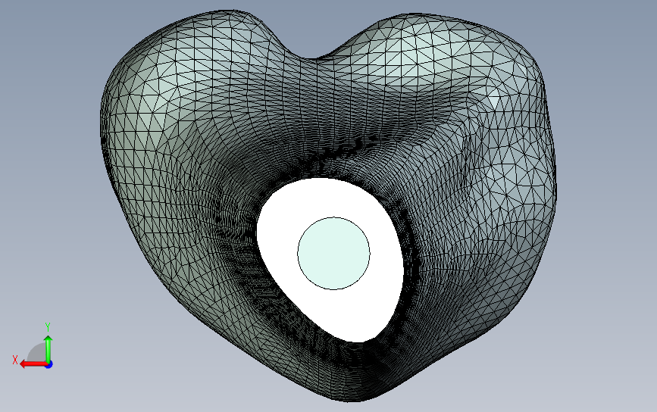Click the red X axis arrow

click(x=33, y=364)
